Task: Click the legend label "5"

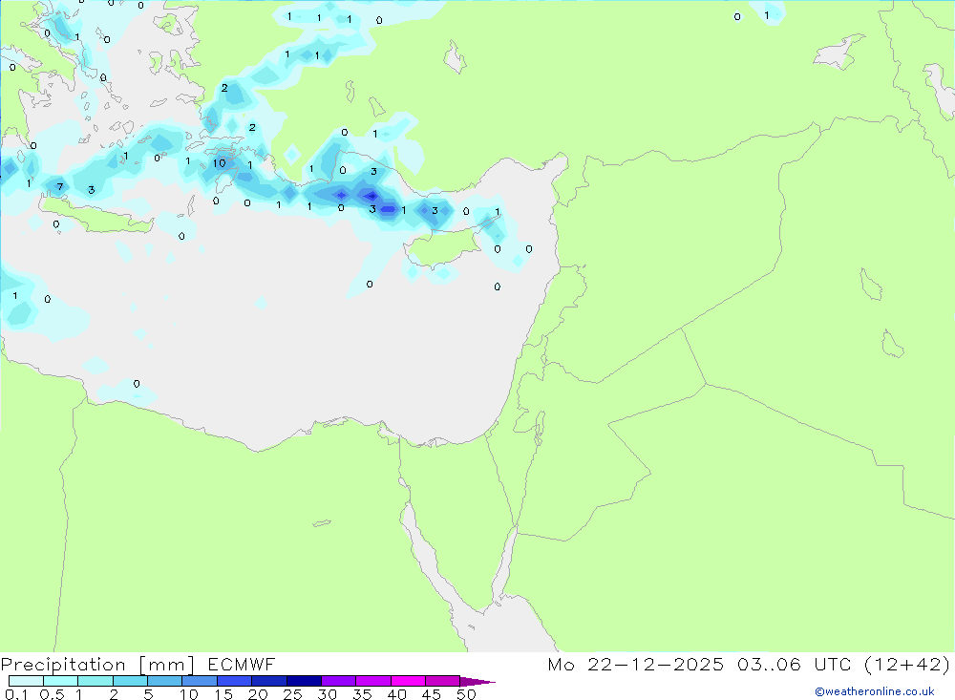Action: click(x=148, y=694)
